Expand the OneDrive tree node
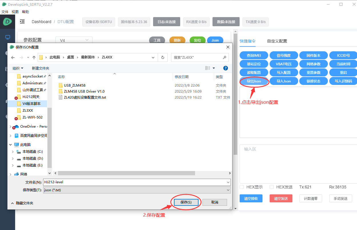The image size is (357, 230). coord(11,126)
